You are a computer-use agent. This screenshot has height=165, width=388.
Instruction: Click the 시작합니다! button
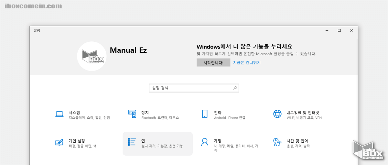[x=213, y=62]
